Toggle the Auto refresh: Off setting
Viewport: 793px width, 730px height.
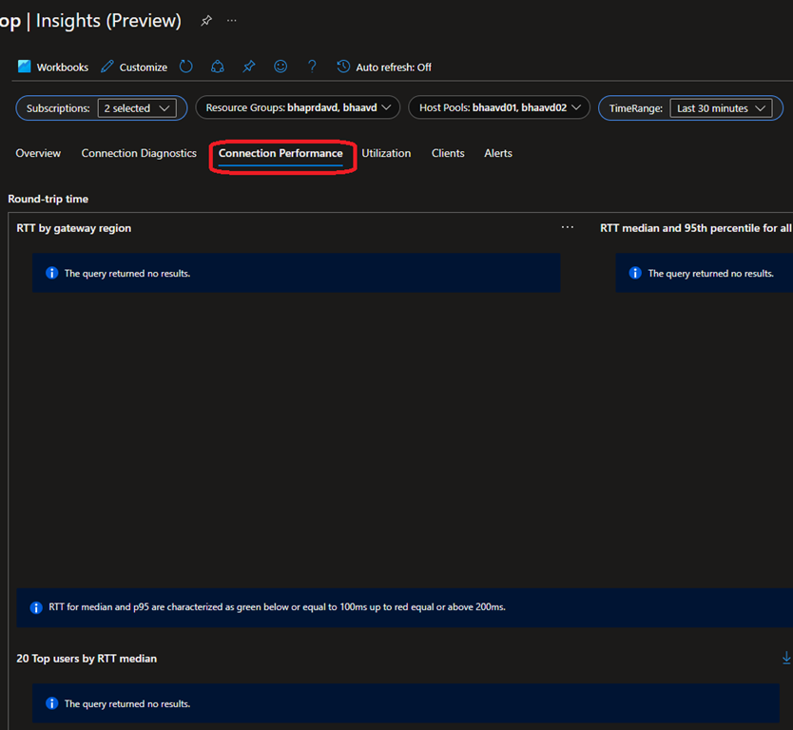(384, 67)
